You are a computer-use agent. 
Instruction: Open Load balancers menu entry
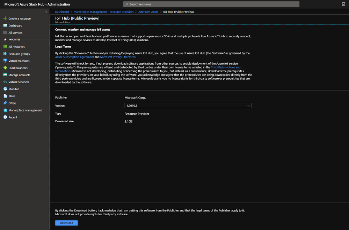click(18, 68)
